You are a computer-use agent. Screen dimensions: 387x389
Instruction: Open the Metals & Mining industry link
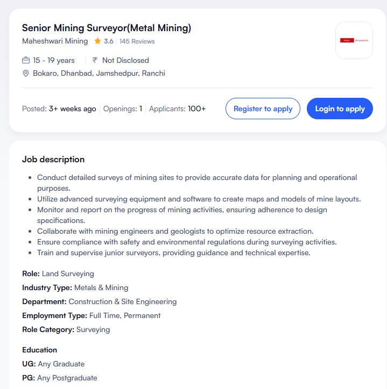click(x=101, y=287)
